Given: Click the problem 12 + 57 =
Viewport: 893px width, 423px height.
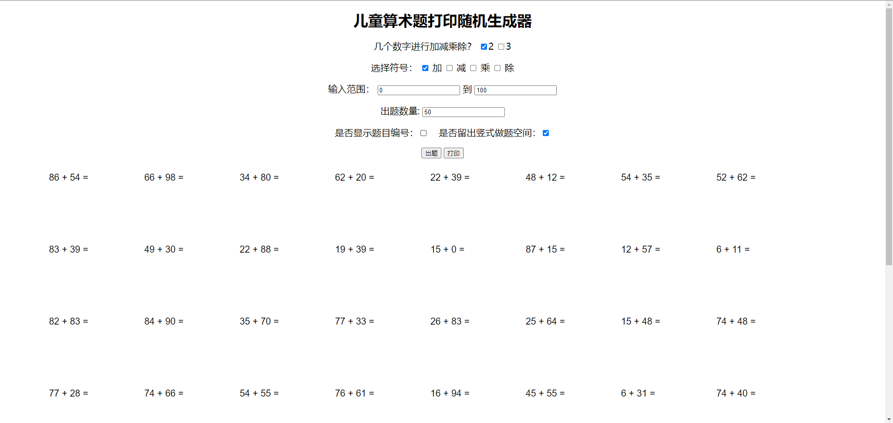Looking at the screenshot, I should 640,249.
